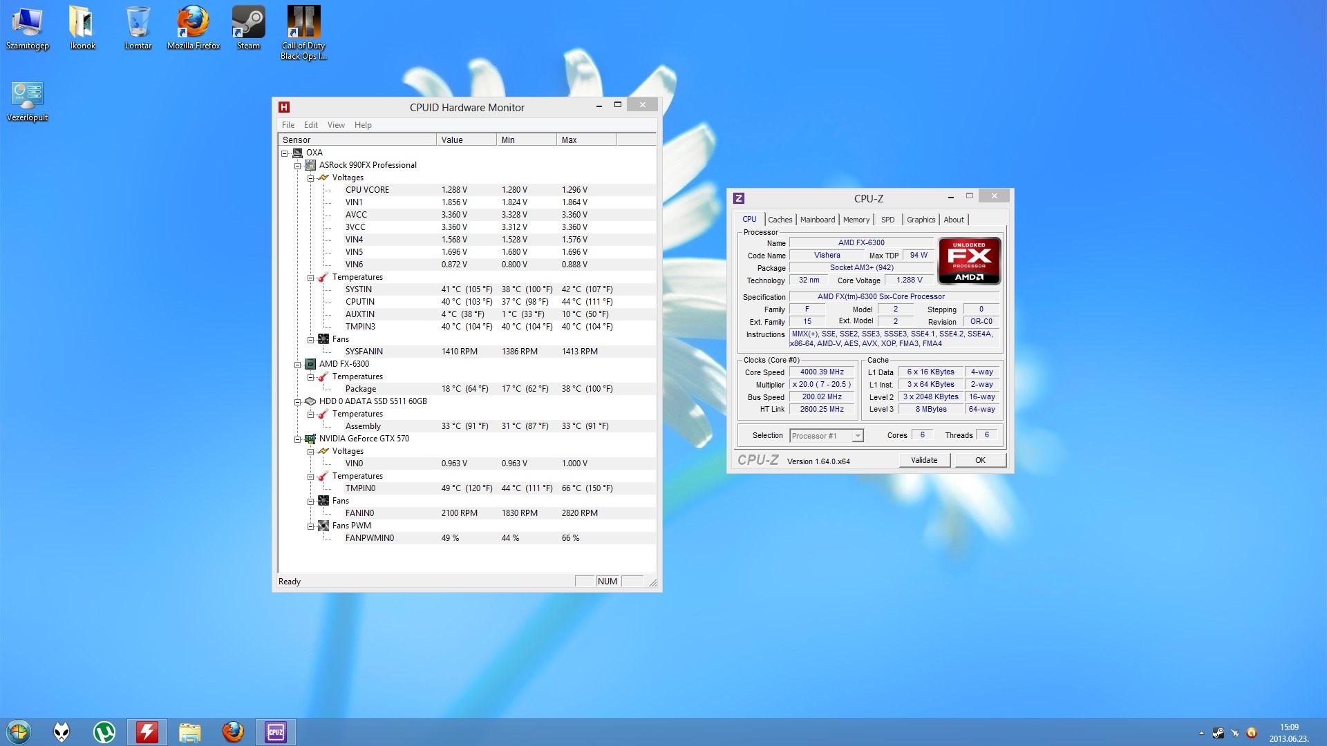Collapse the motherboard Temperatures node
Image resolution: width=1327 pixels, height=746 pixels.
point(310,277)
